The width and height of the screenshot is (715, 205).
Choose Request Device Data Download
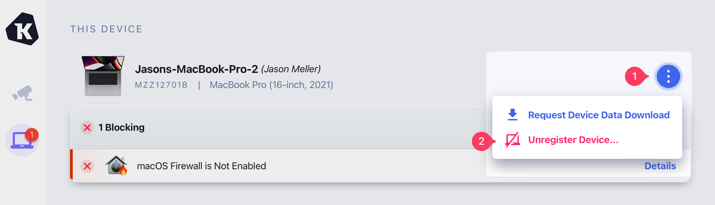[x=598, y=115]
